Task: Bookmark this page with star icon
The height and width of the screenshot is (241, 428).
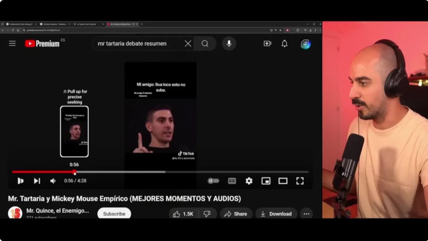Action: pyautogui.click(x=281, y=30)
